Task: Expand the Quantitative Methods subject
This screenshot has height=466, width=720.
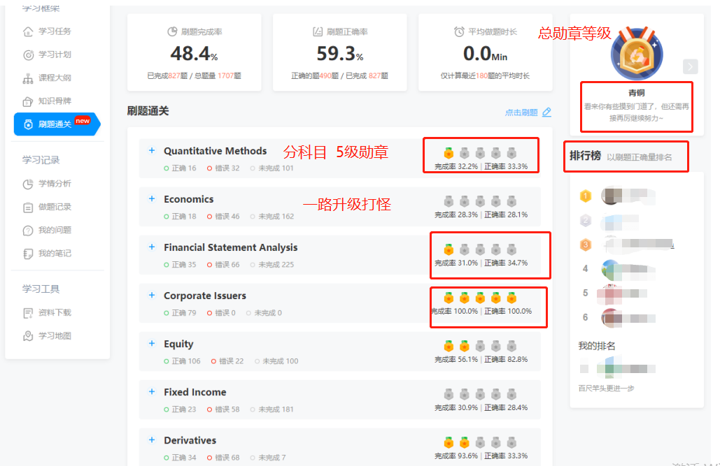Action: click(x=152, y=150)
